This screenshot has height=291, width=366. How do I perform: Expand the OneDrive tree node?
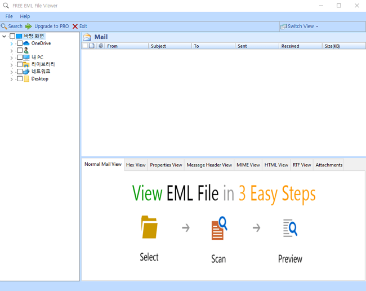pos(12,44)
